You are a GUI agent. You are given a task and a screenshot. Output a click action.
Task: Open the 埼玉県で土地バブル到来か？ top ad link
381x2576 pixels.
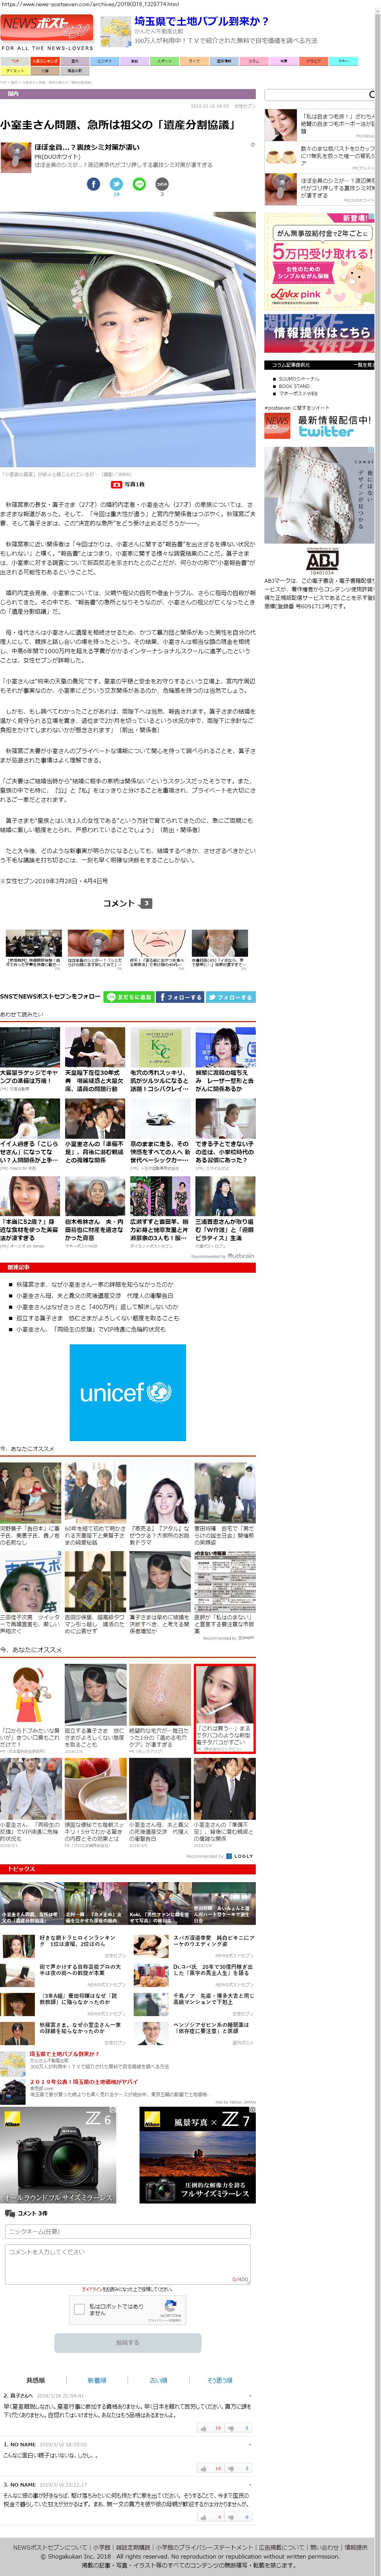pyautogui.click(x=201, y=20)
